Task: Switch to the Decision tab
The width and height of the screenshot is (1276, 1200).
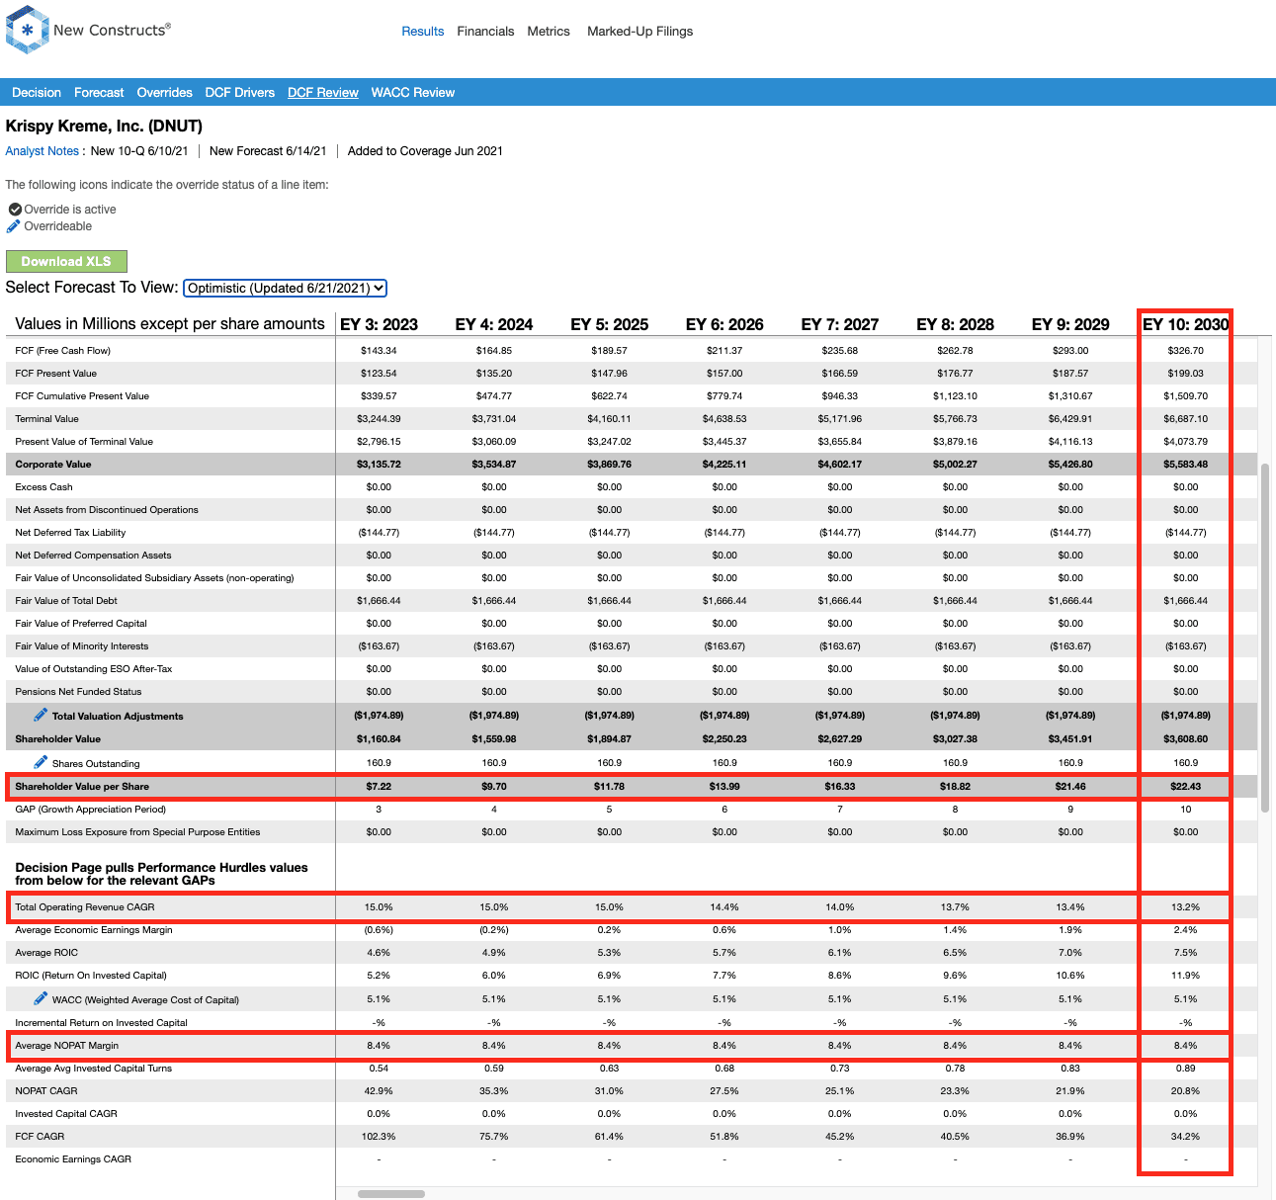Action: [37, 93]
